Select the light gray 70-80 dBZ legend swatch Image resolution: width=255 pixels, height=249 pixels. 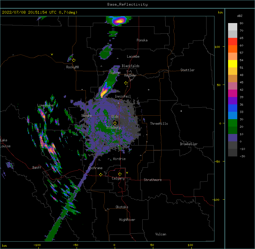[x=233, y=27]
